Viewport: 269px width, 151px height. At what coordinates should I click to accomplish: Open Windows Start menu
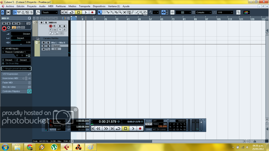tap(5, 147)
